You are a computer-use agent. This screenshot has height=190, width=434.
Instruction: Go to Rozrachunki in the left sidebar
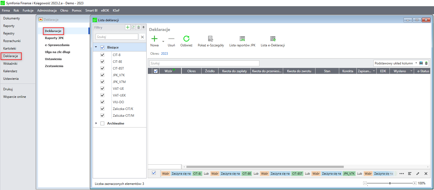pos(12,41)
